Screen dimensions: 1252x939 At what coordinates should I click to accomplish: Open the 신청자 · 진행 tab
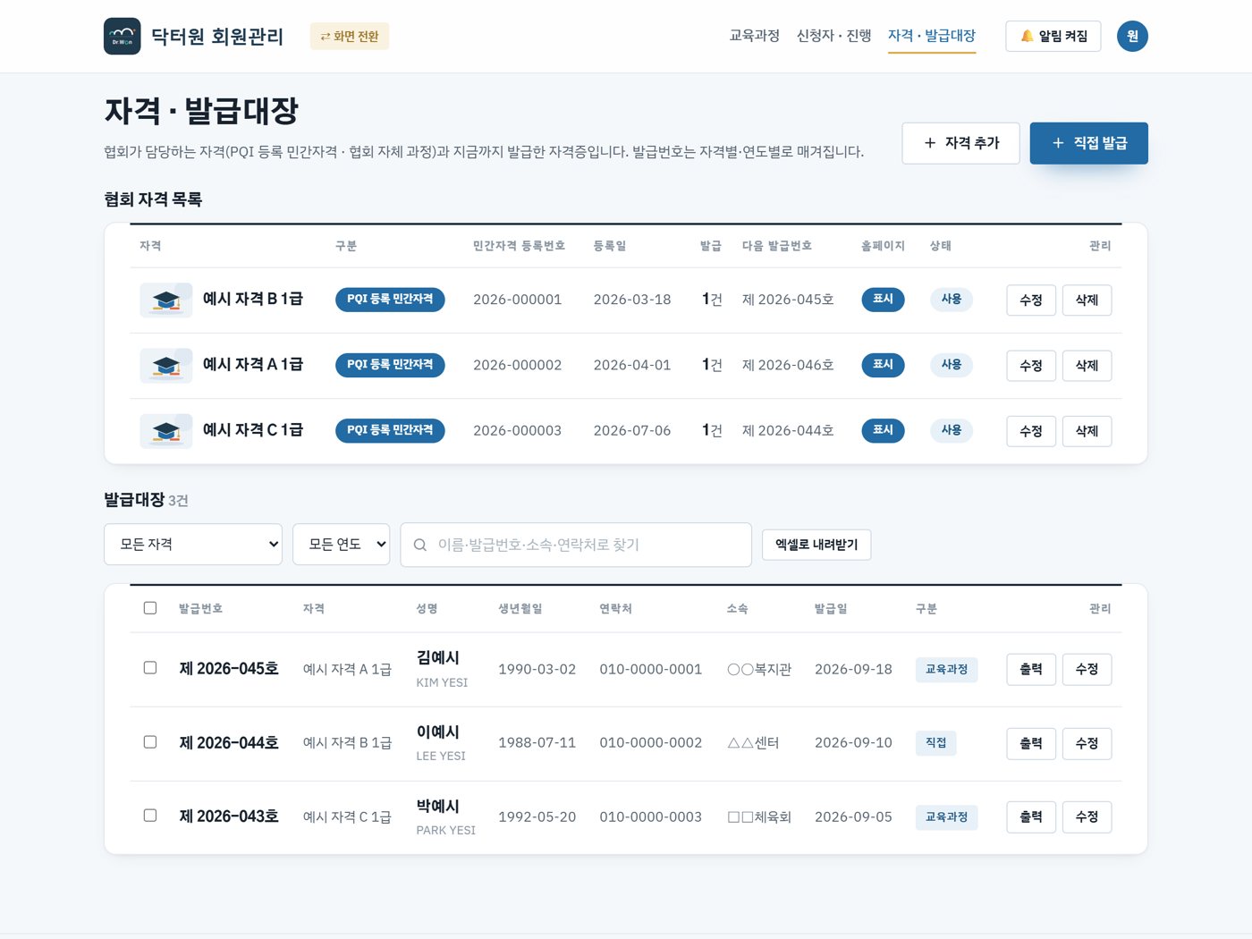pyautogui.click(x=833, y=36)
